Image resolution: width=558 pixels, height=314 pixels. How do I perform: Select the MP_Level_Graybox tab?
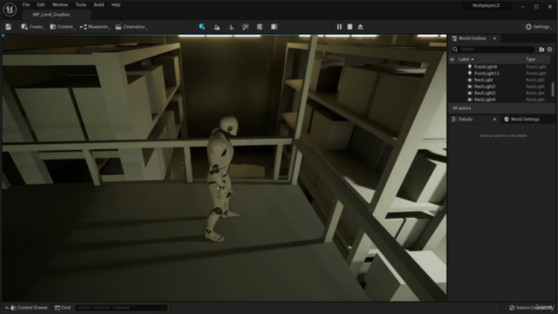[x=51, y=15]
